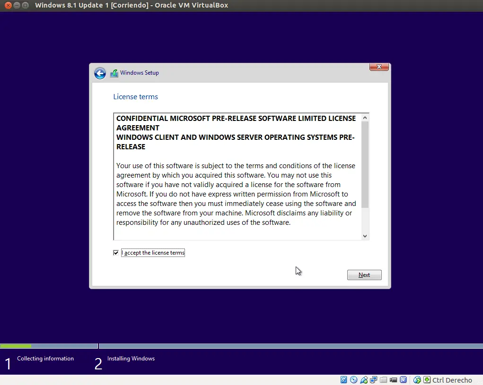483x385 pixels.
Task: Close the VirtualBox VM window
Action: 9,5
